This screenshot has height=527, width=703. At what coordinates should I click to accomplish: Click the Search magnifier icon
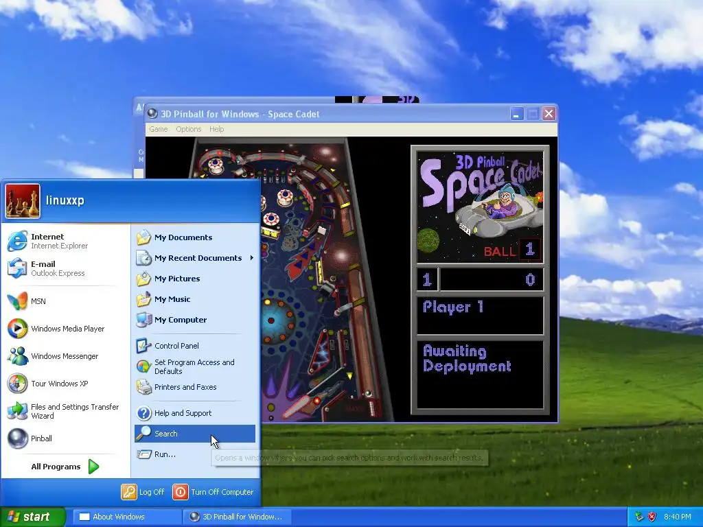click(143, 434)
